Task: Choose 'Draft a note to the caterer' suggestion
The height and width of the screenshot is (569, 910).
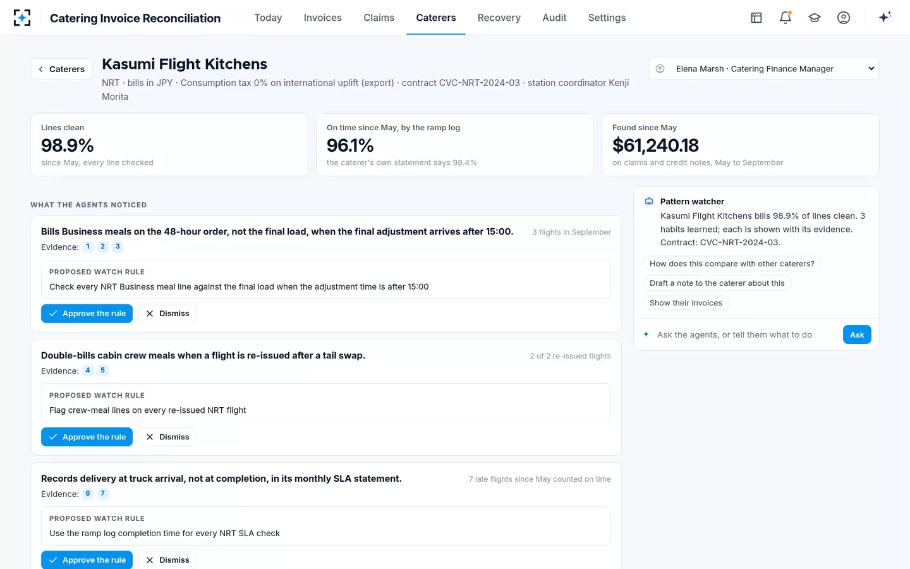Action: point(717,283)
